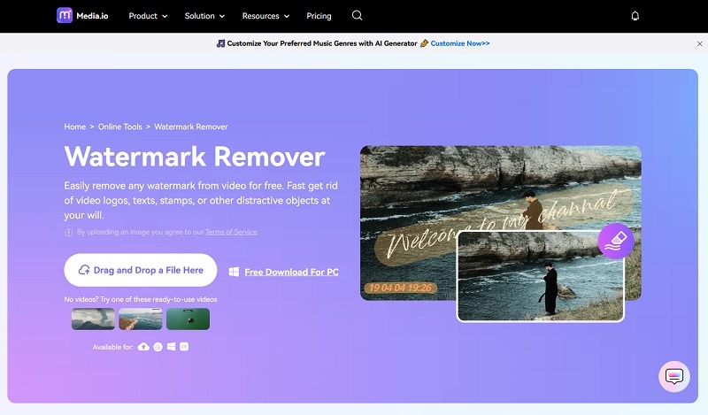Open the Terms of Service link
The width and height of the screenshot is (708, 415).
coord(231,232)
